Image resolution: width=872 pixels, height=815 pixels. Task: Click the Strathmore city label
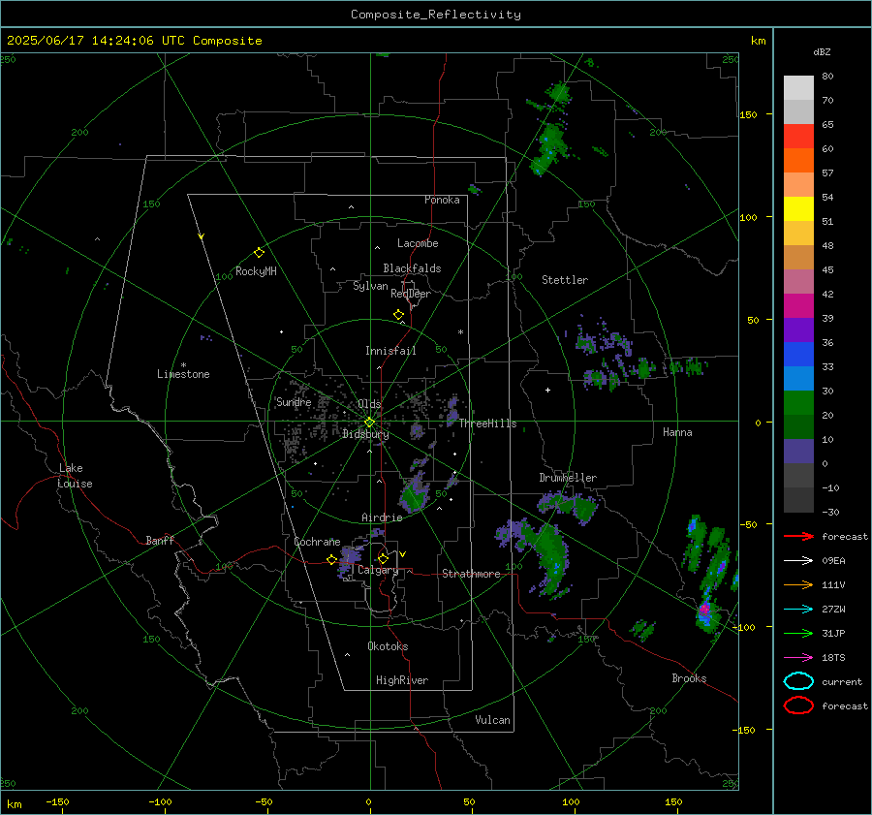pyautogui.click(x=471, y=574)
